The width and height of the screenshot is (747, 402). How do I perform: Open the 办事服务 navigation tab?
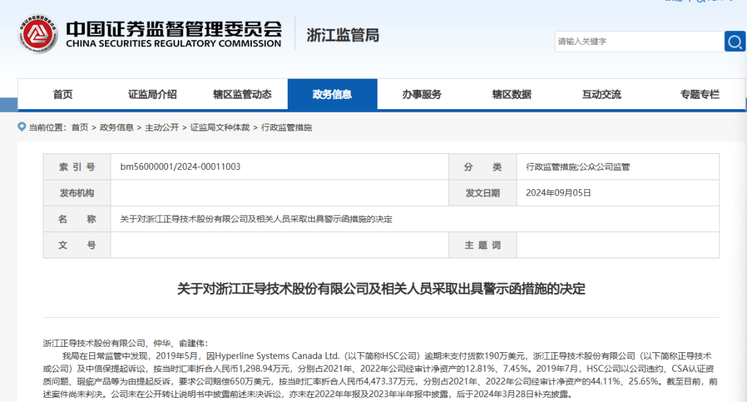[x=422, y=94]
